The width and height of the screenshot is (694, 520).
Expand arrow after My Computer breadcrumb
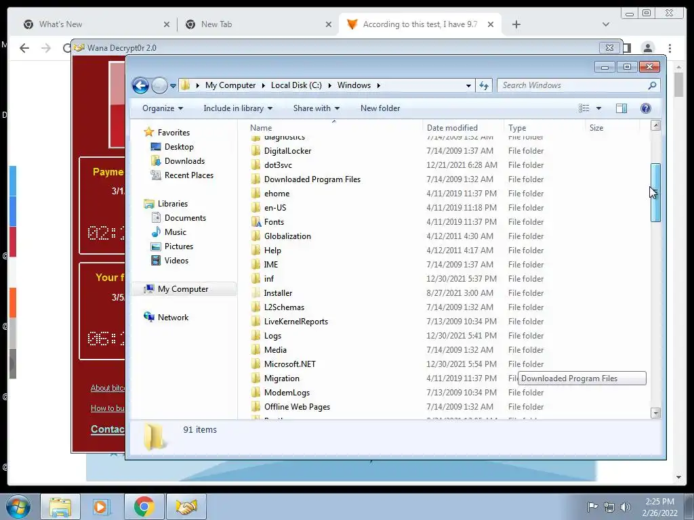[264, 85]
